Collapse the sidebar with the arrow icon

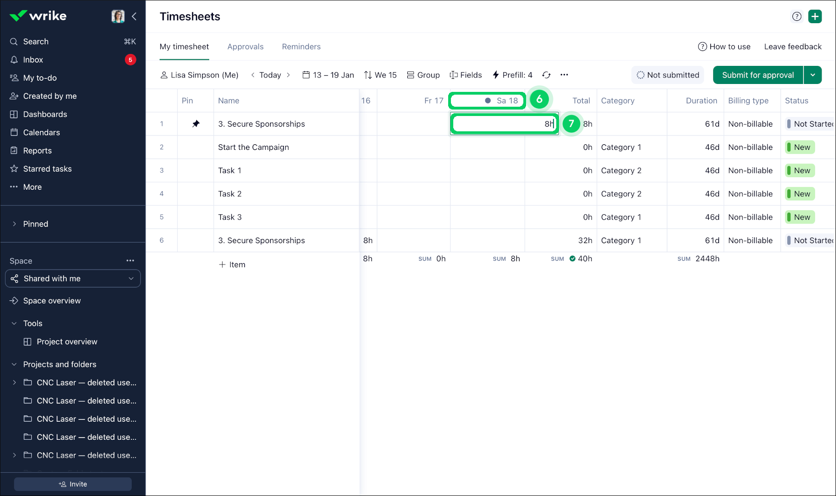point(134,17)
